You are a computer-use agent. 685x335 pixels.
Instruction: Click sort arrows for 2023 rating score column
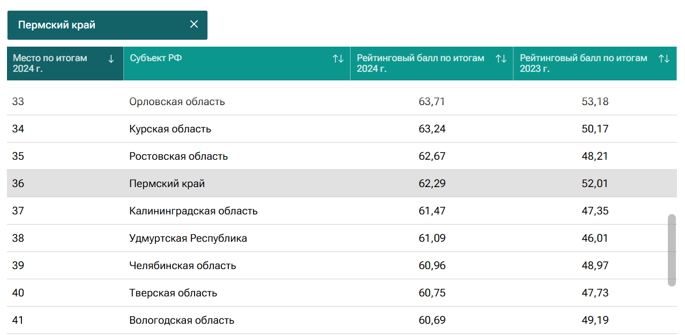[x=664, y=59]
